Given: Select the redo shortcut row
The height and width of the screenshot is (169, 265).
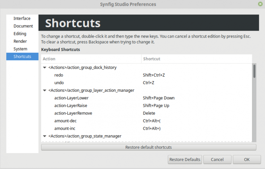Looking at the screenshot, I should point(147,75).
